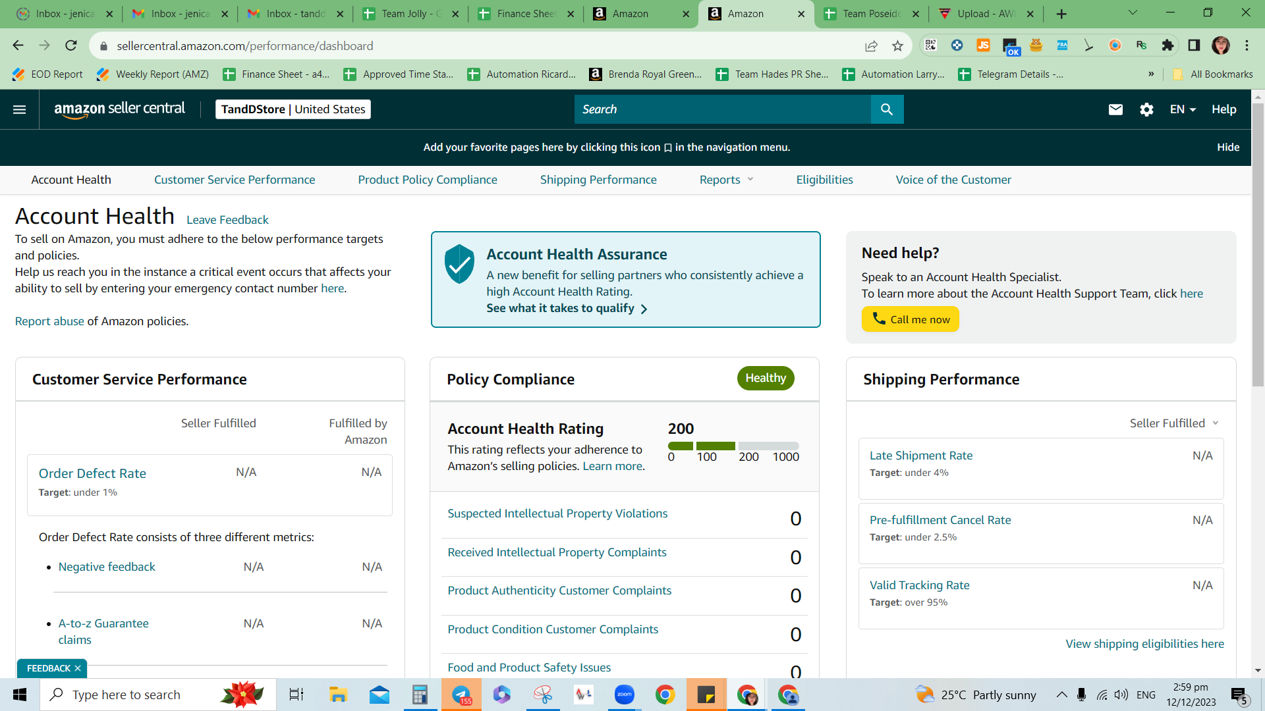
Task: Open the Mail app in the taskbar
Action: [379, 695]
